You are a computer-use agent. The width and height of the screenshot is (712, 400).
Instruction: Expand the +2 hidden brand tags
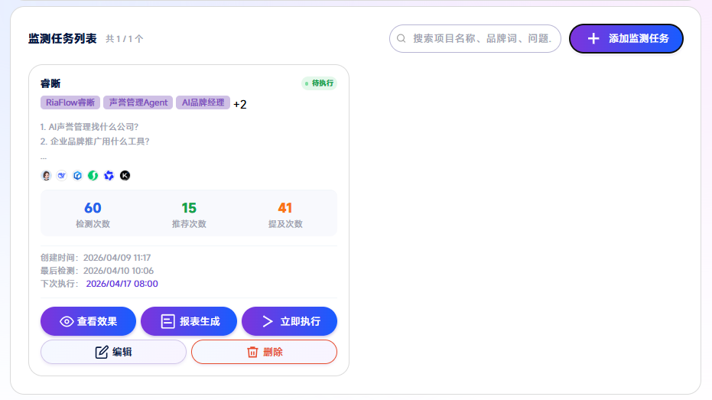[240, 104]
